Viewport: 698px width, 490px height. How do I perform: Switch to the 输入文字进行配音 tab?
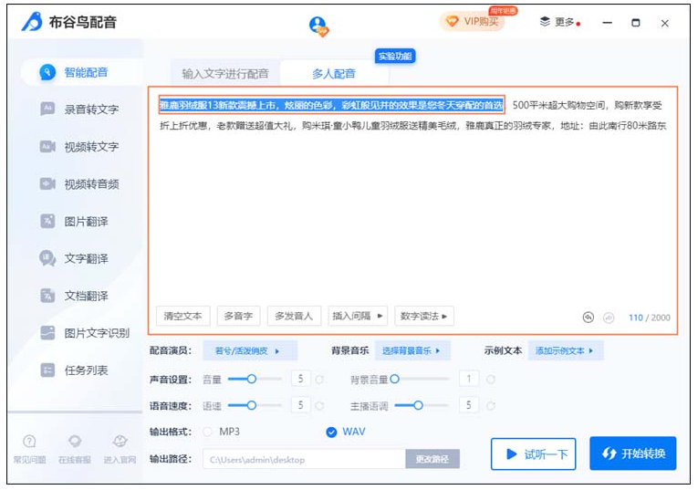(224, 73)
